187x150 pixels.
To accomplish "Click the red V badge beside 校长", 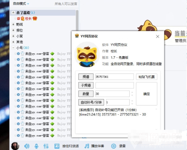I will click(19, 18).
